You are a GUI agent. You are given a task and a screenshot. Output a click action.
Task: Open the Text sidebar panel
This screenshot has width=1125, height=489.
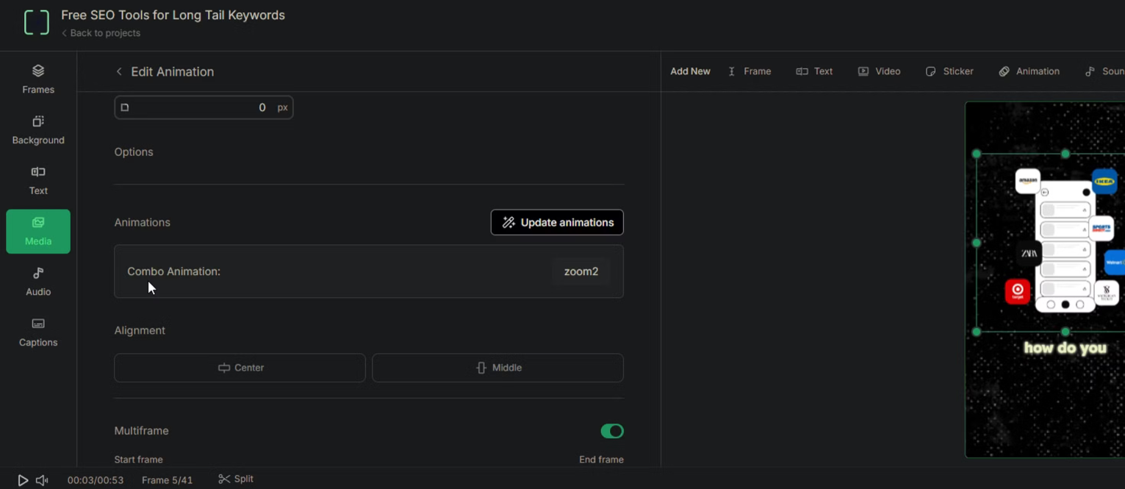(x=38, y=181)
